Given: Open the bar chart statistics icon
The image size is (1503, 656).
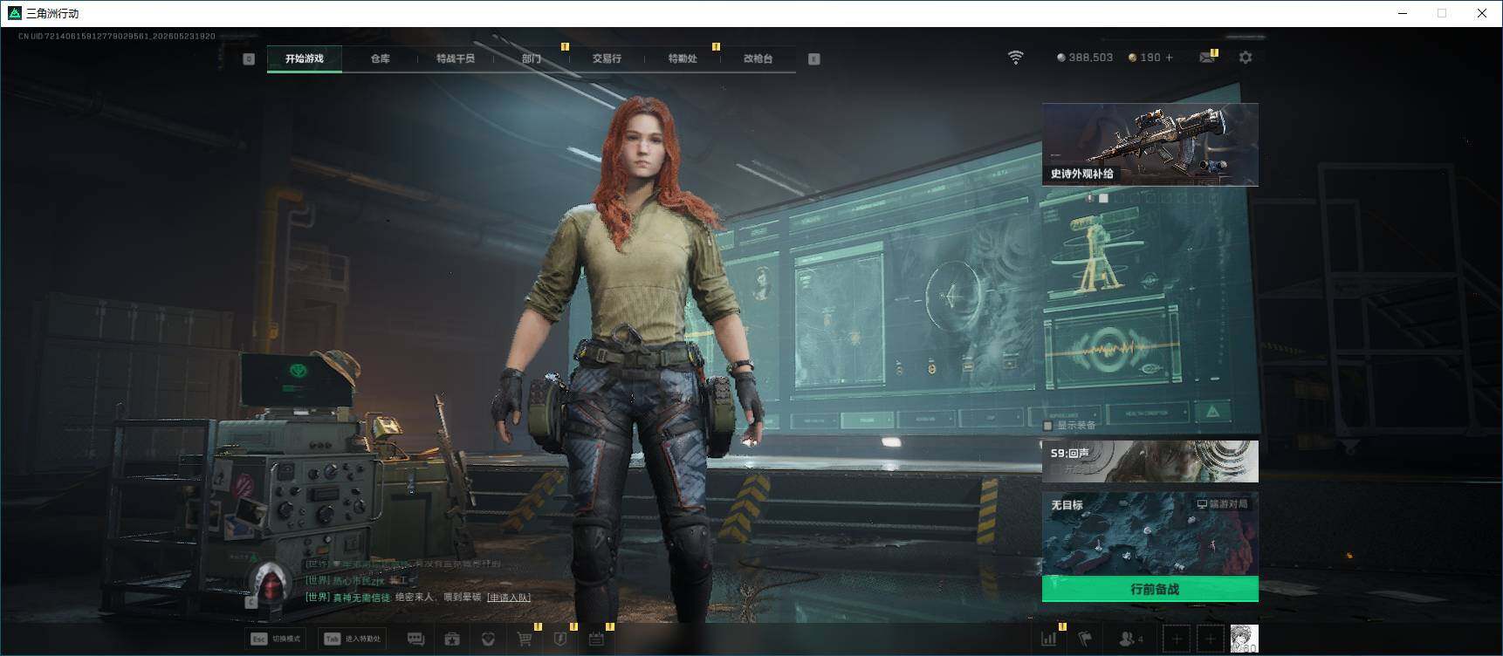Looking at the screenshot, I should point(1049,639).
